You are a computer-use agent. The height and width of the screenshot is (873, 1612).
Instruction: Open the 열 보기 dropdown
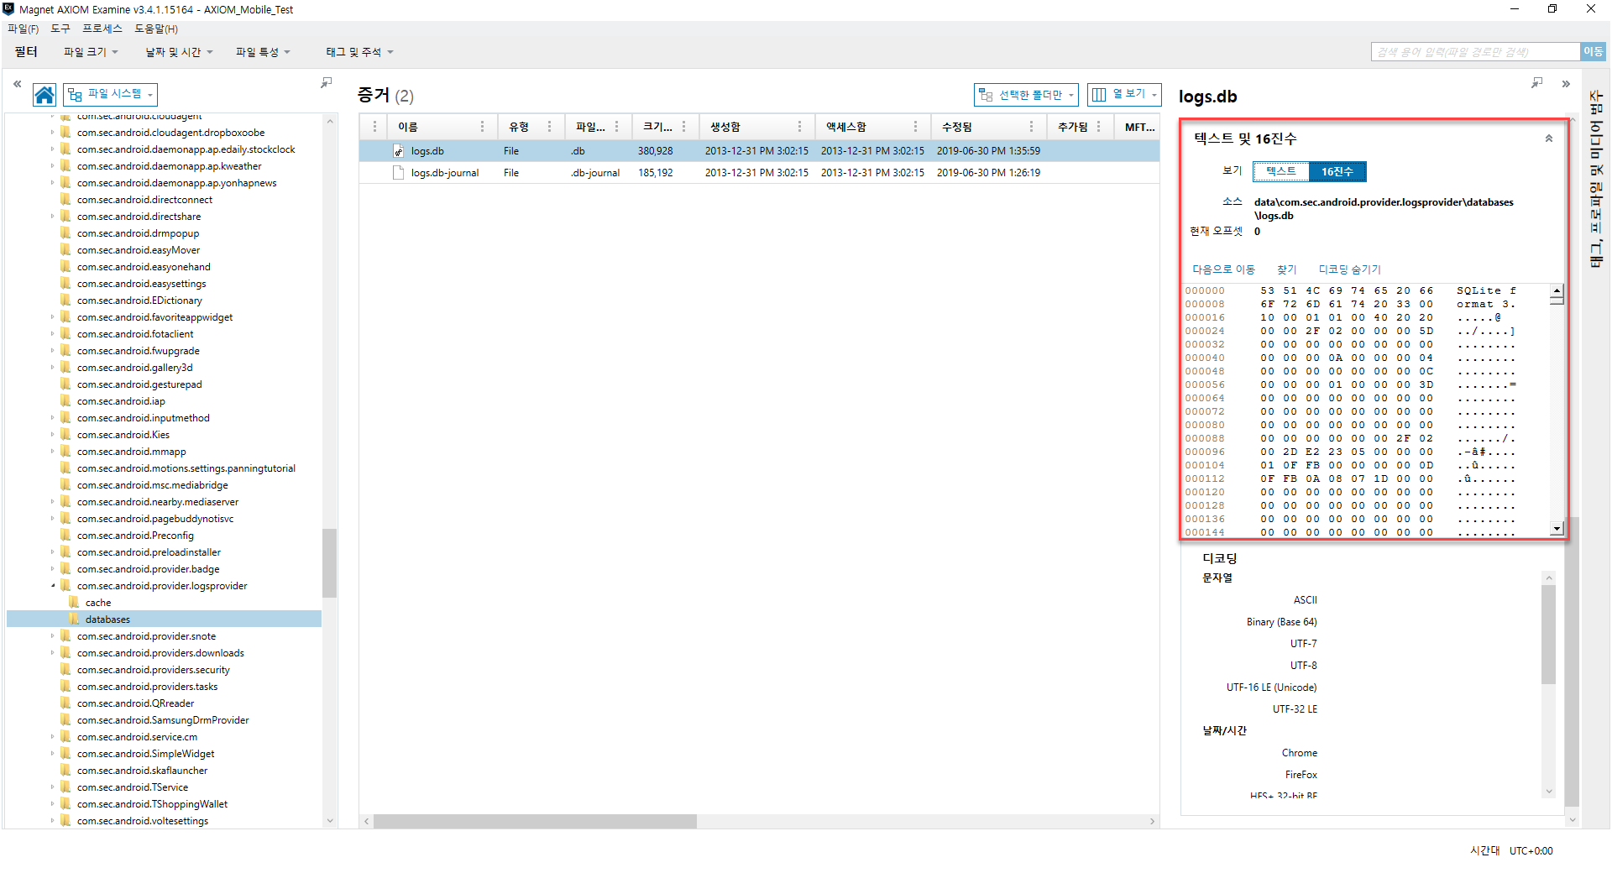click(1124, 94)
